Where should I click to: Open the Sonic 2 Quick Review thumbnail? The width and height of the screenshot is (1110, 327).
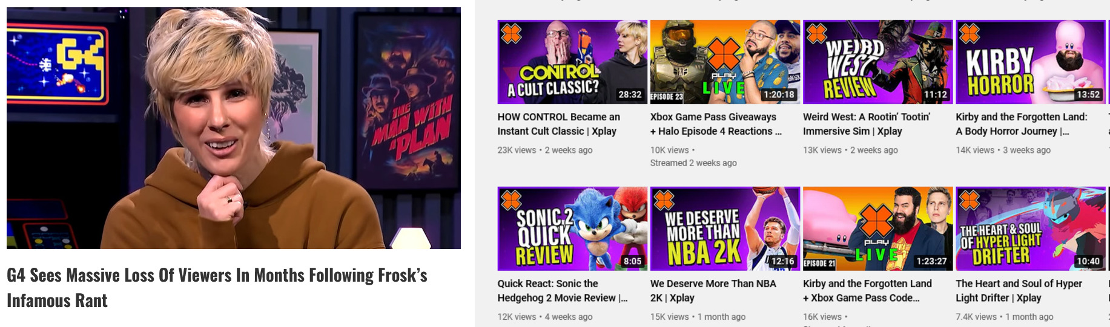(x=572, y=228)
